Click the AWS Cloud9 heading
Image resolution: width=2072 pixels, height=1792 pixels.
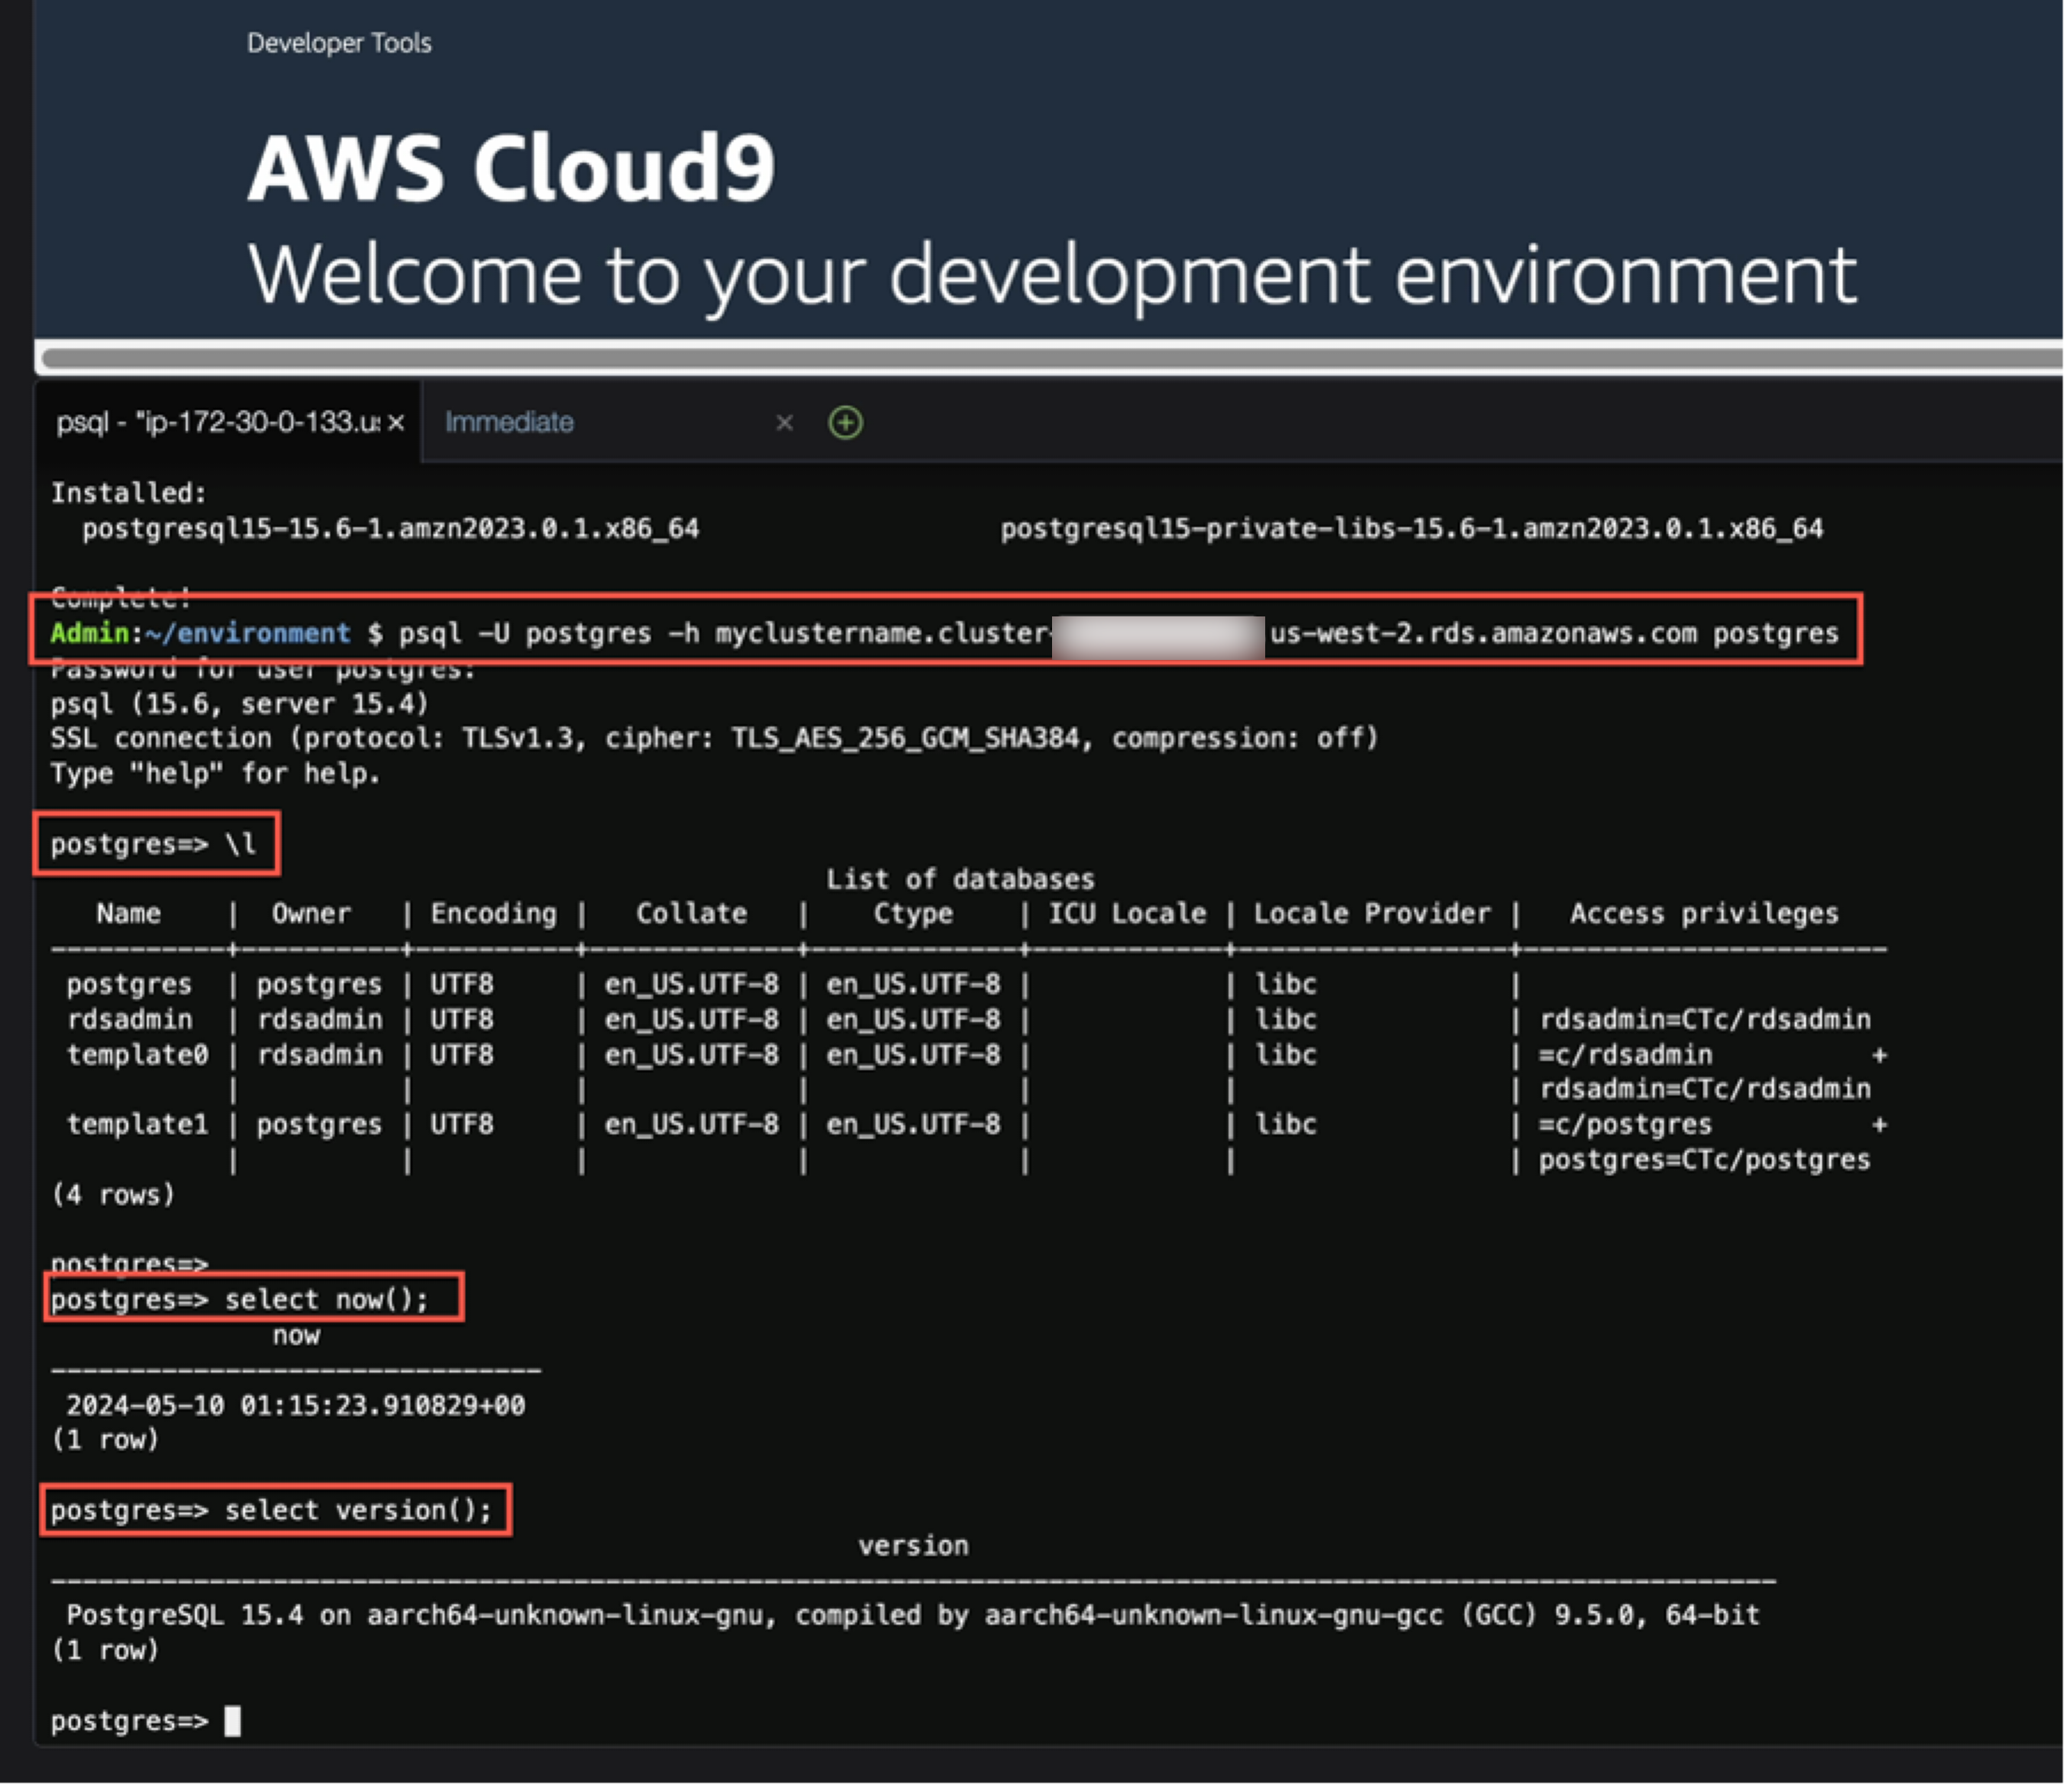point(511,168)
